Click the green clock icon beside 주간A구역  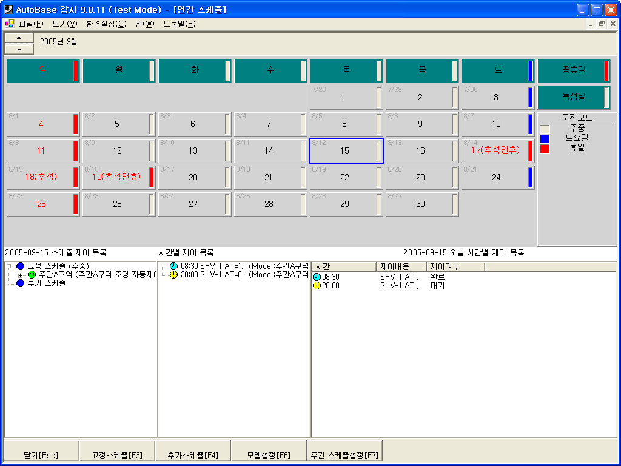32,275
